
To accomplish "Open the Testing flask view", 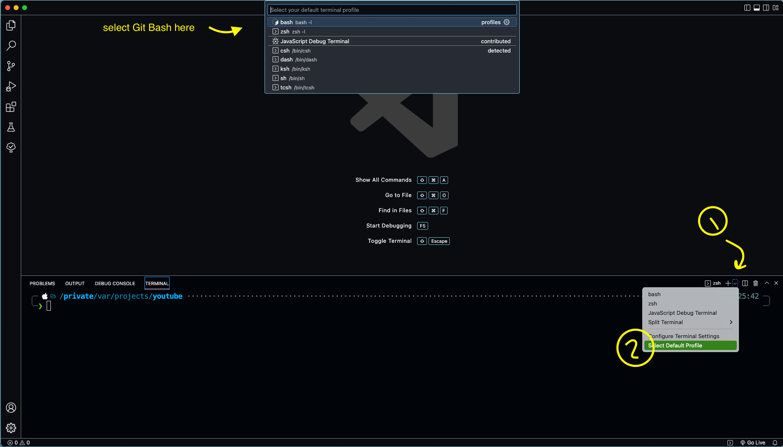I will click(11, 127).
